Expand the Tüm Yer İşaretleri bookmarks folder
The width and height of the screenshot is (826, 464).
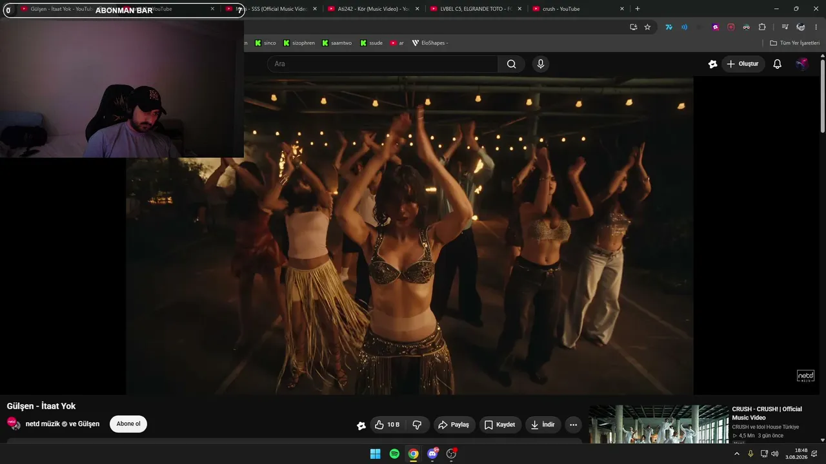pos(794,43)
